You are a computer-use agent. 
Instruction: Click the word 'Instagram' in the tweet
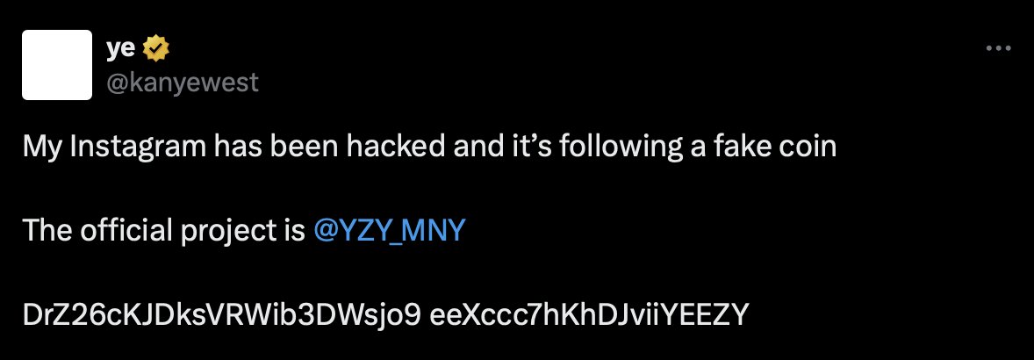click(x=139, y=148)
